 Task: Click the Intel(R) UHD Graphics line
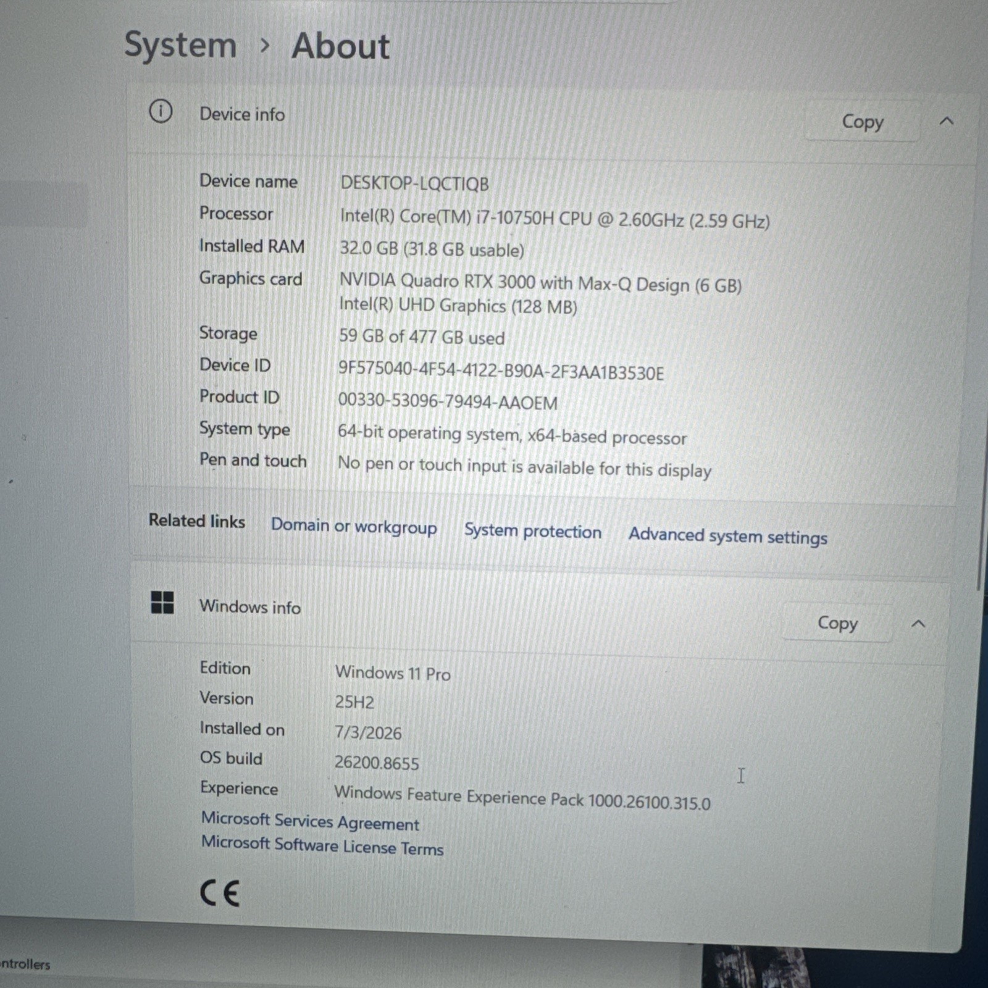click(x=458, y=305)
